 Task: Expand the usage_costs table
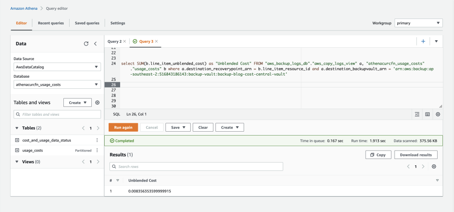click(17, 150)
